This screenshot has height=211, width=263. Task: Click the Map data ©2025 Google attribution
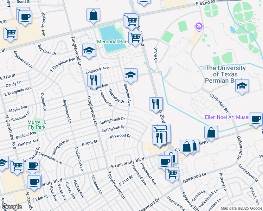[241, 208]
